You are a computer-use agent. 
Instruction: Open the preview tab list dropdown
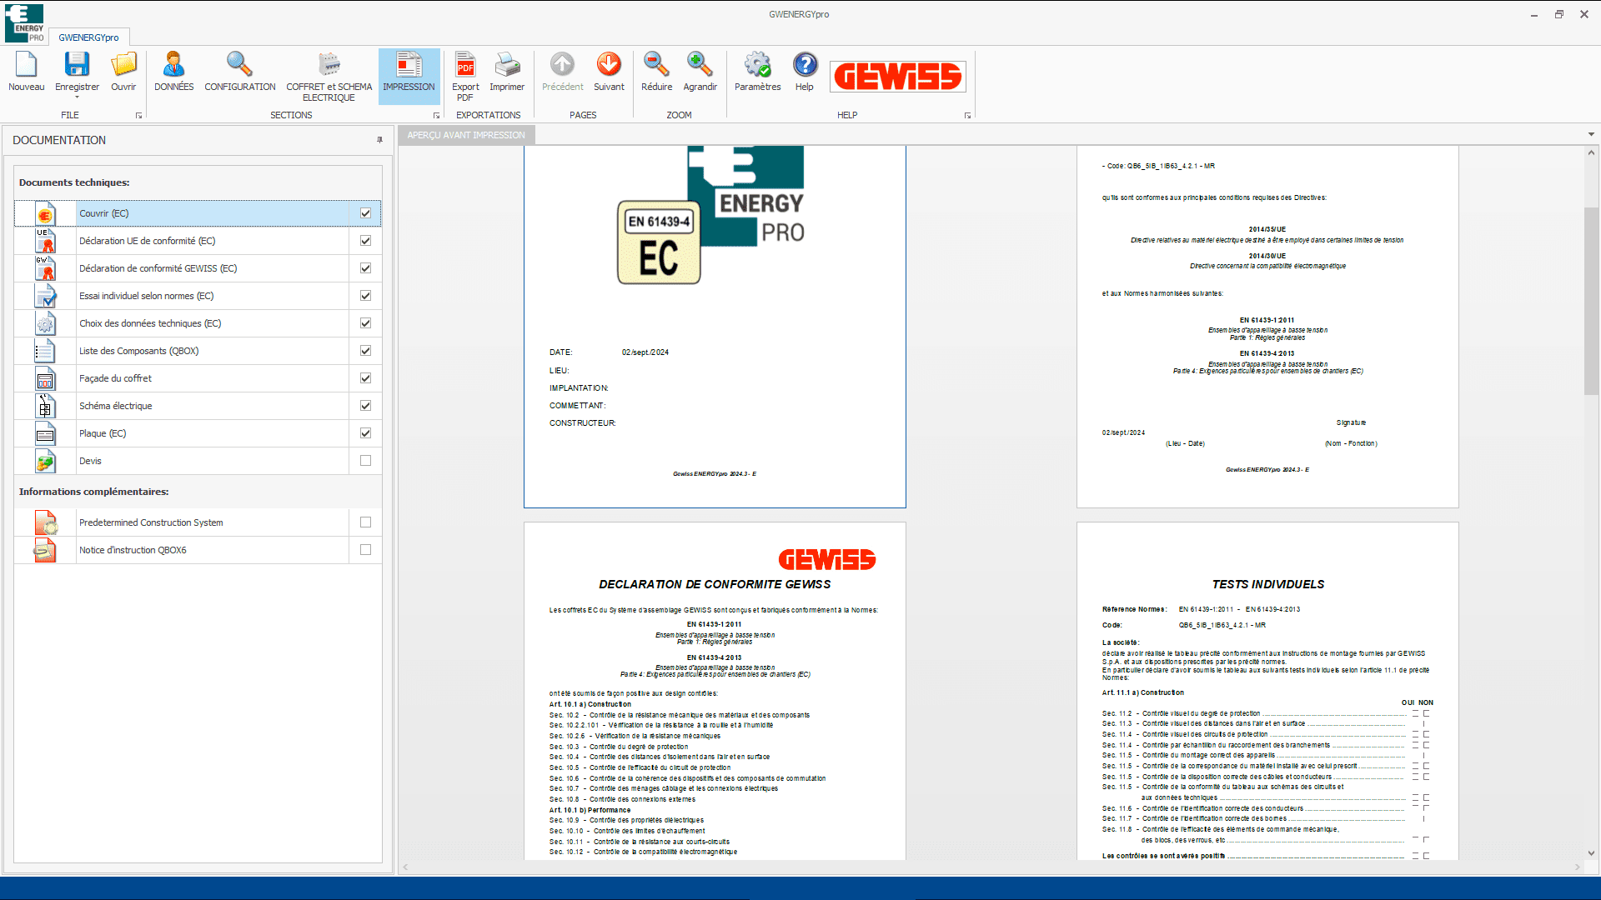tap(1591, 134)
